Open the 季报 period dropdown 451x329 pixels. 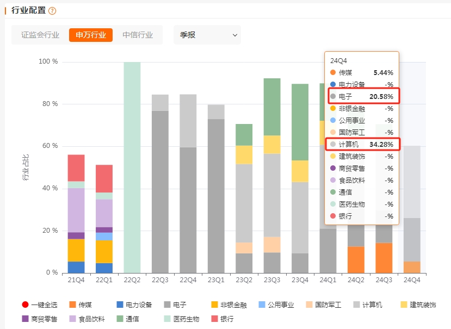(207, 35)
